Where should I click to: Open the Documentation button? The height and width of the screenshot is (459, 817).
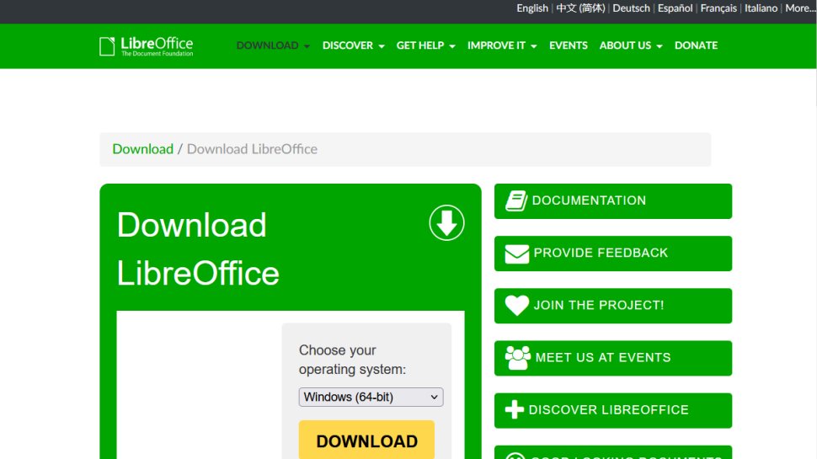click(x=613, y=201)
